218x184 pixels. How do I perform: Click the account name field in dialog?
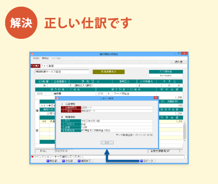point(117,111)
